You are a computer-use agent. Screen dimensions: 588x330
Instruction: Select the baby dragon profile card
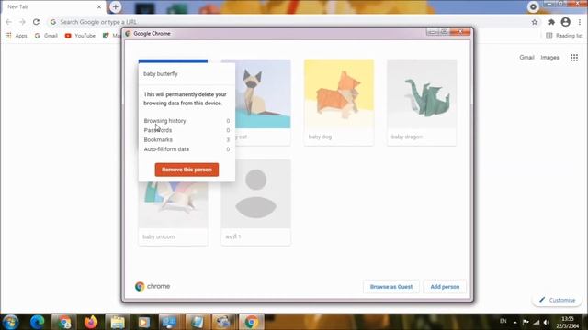click(422, 102)
